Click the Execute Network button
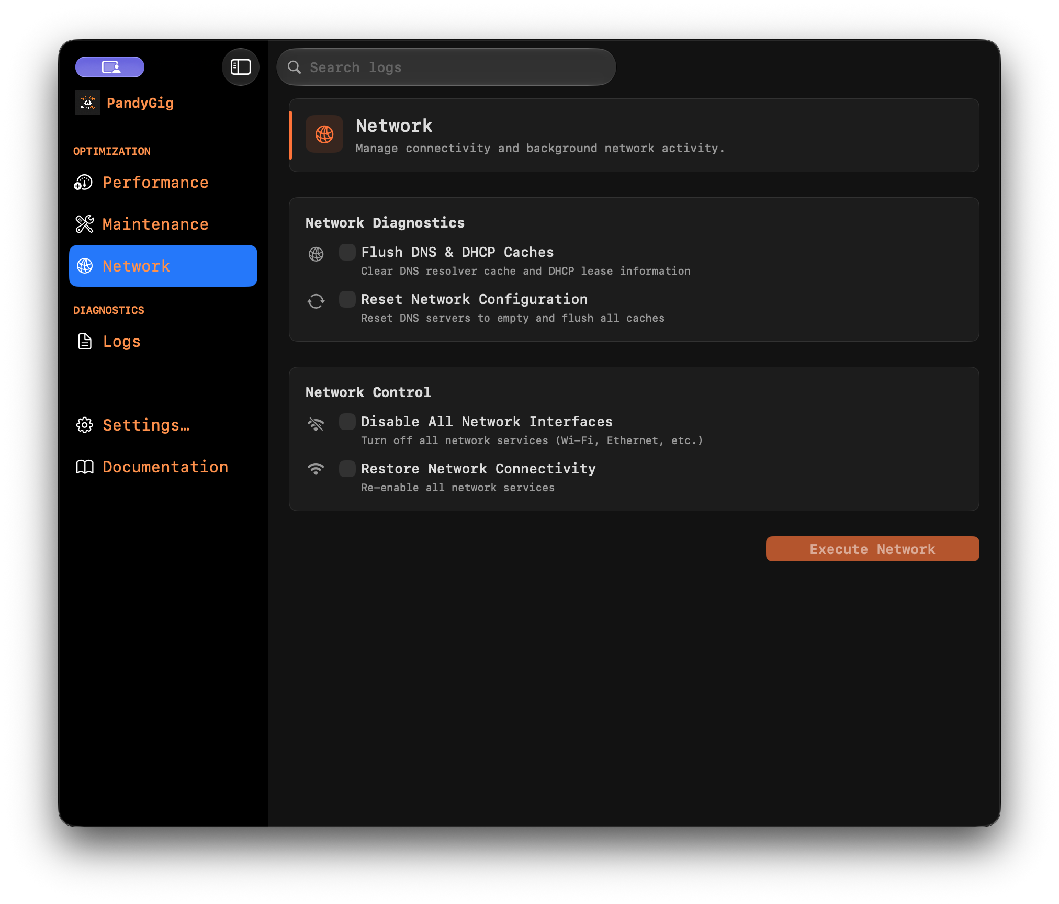The width and height of the screenshot is (1059, 904). [873, 549]
